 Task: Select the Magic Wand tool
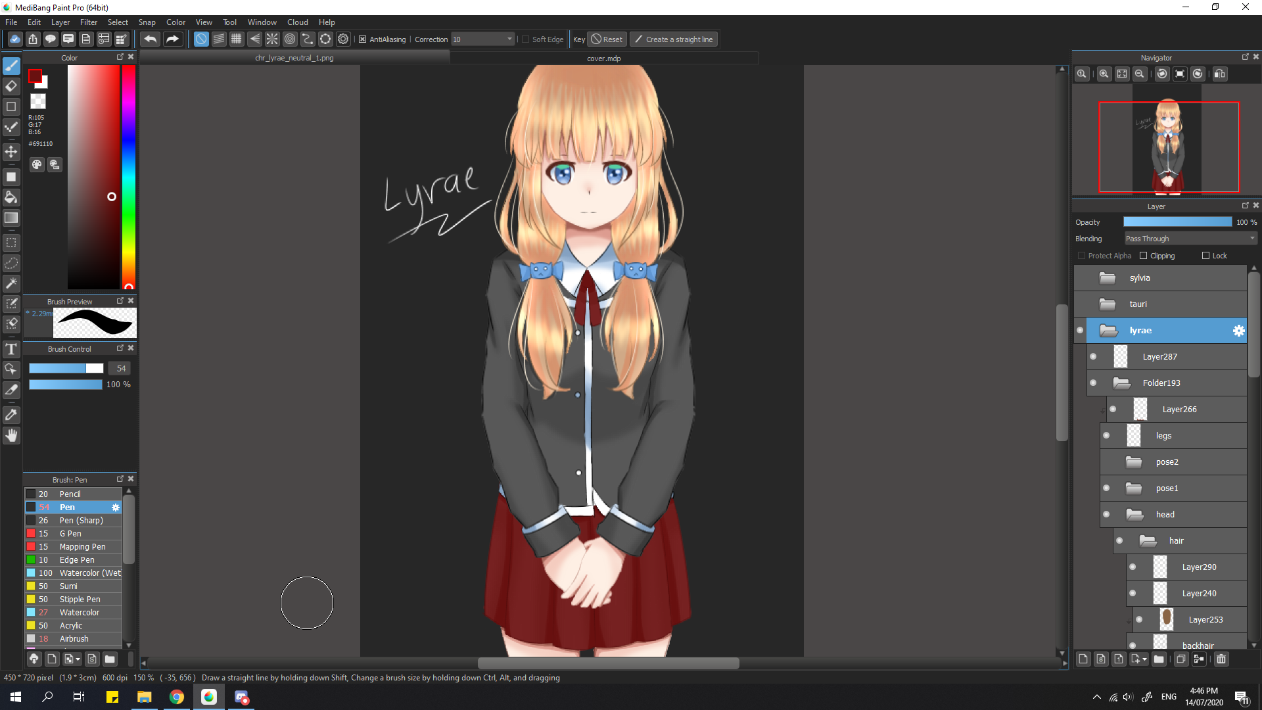click(11, 283)
